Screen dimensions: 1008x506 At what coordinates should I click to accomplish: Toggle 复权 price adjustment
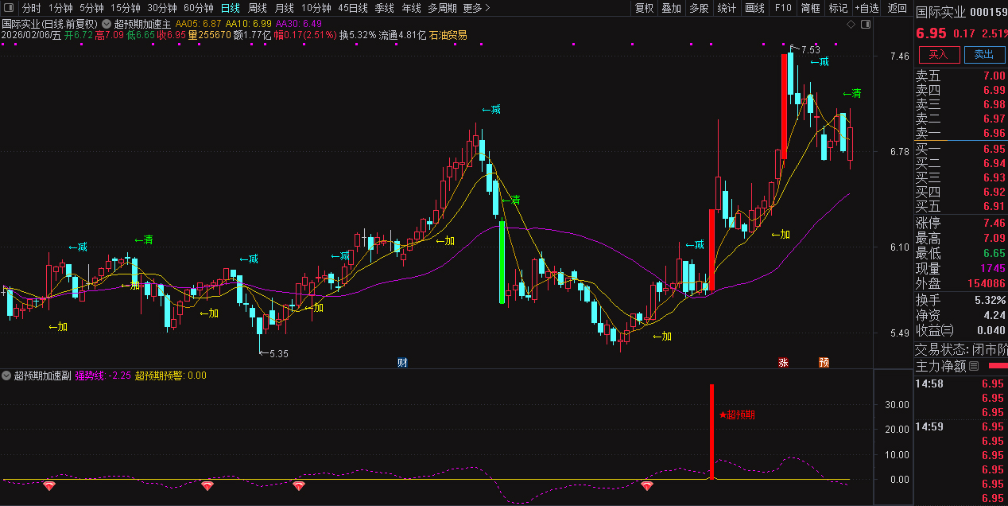pos(644,8)
